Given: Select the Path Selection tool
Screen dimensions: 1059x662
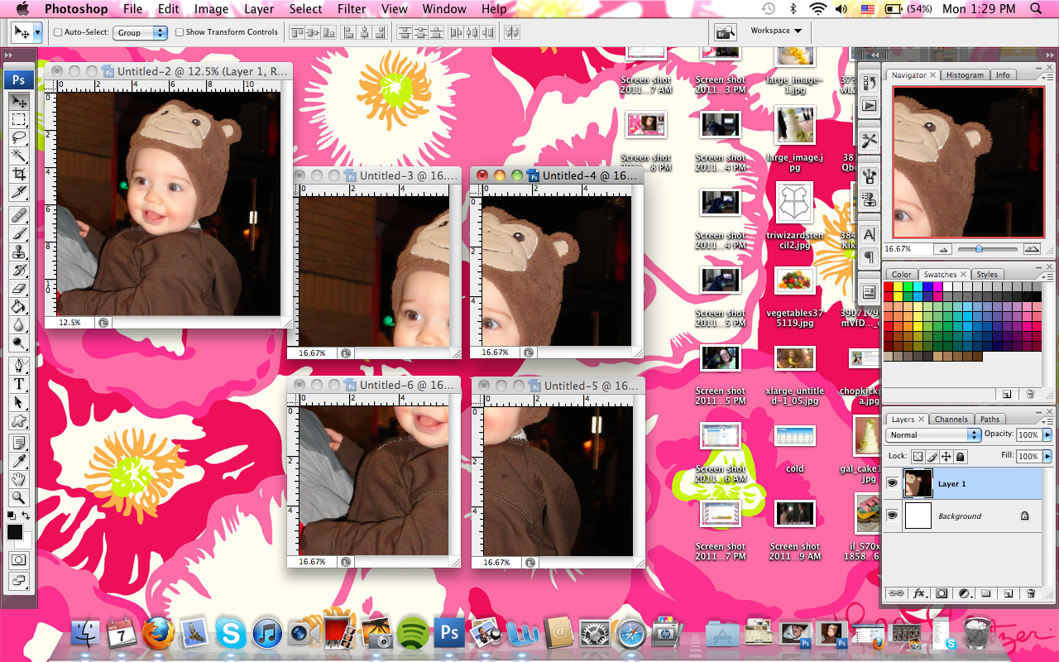Looking at the screenshot, I should [19, 401].
